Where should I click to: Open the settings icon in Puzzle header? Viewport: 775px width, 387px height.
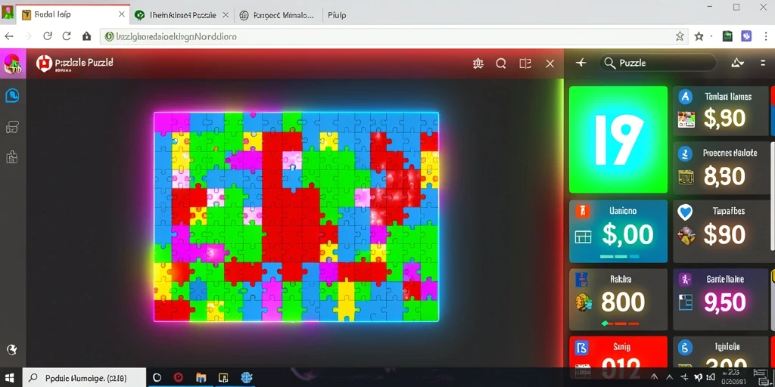pos(478,63)
